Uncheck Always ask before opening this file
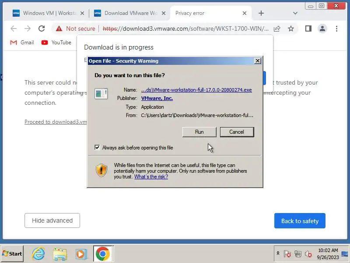 pos(97,148)
